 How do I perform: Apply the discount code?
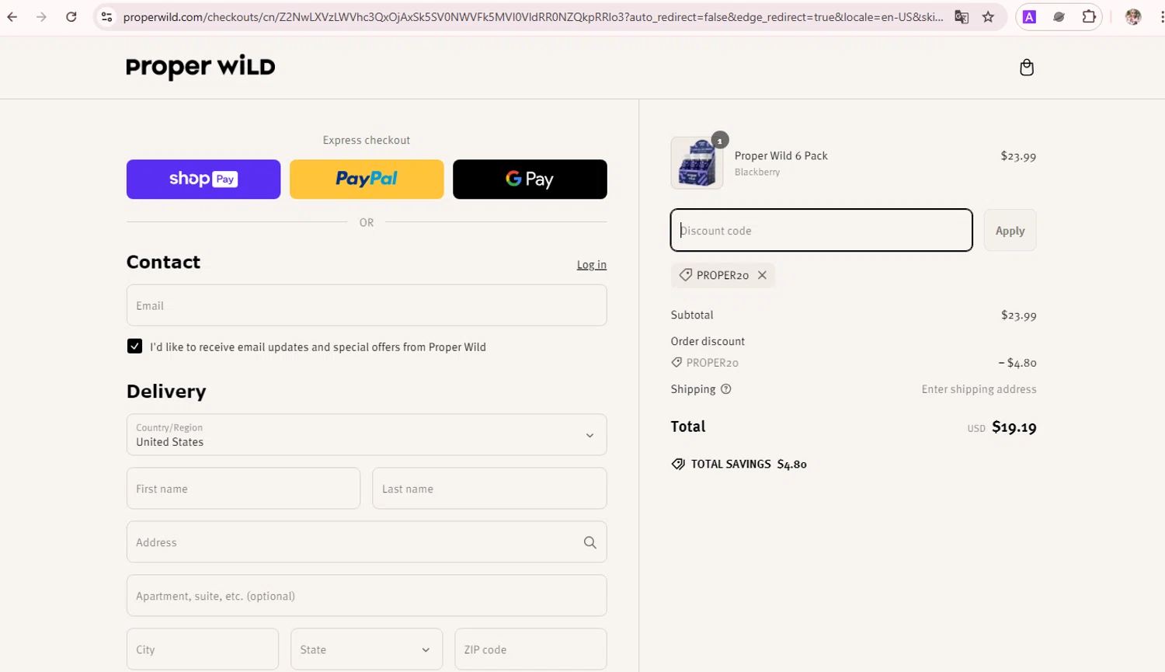1010,231
